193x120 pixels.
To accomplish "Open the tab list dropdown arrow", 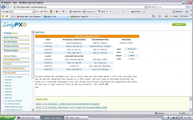I will [15, 16].
